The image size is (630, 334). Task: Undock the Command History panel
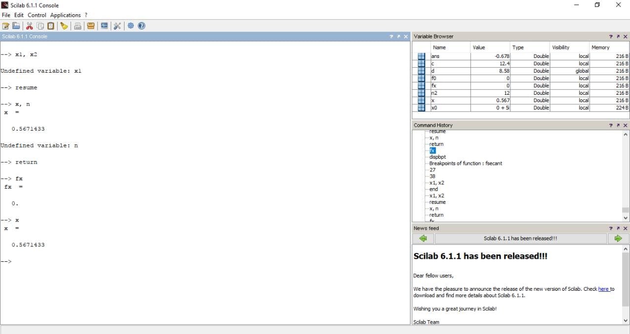(x=618, y=125)
